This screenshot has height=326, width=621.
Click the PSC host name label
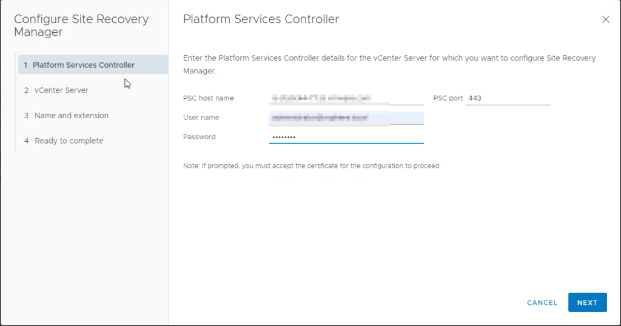click(208, 98)
